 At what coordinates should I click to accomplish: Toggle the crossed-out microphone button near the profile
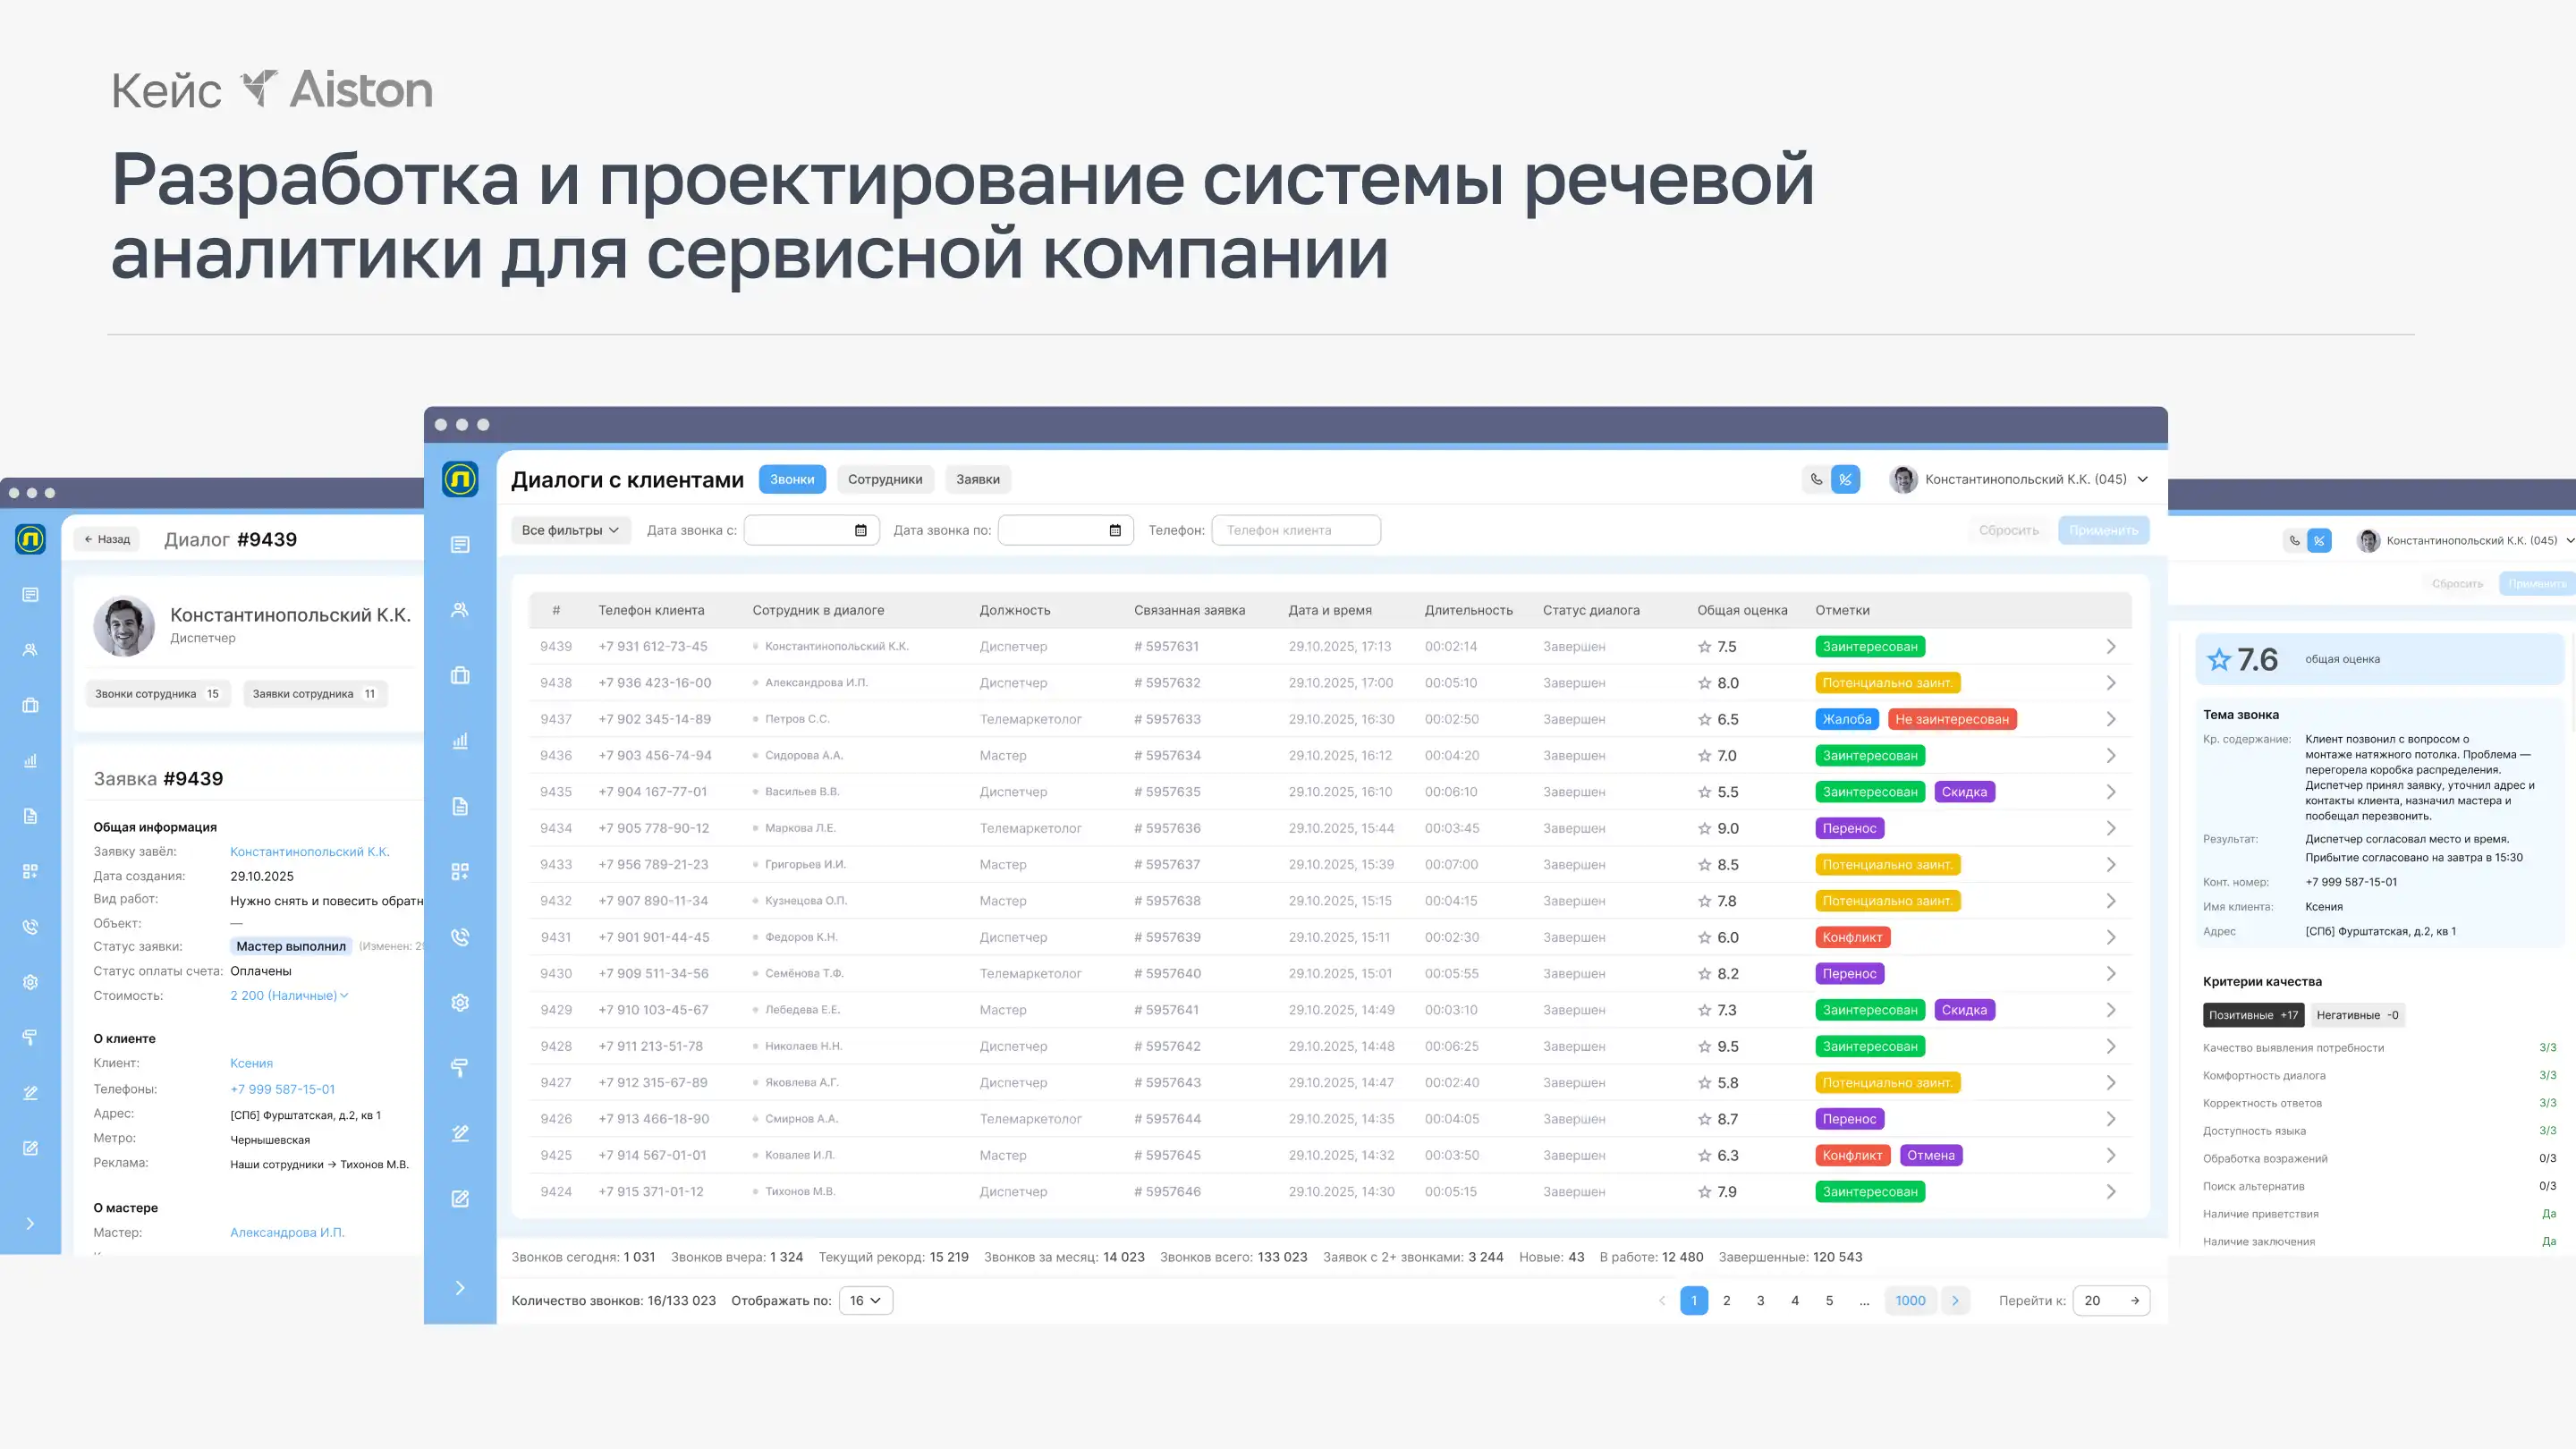[1845, 479]
